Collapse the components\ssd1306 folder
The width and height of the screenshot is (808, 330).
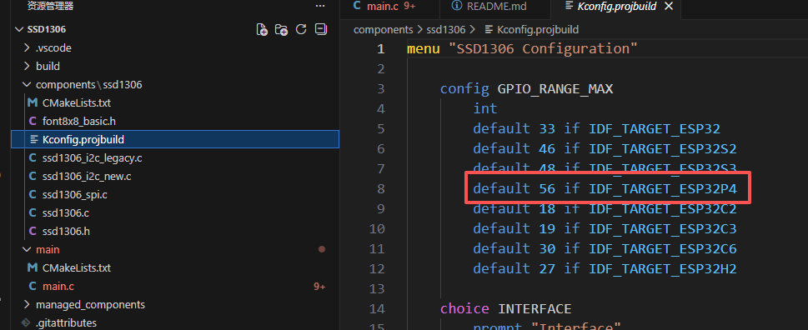coord(27,84)
